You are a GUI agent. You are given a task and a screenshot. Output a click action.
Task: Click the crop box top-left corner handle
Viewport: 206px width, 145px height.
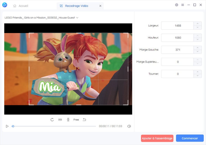29,33
